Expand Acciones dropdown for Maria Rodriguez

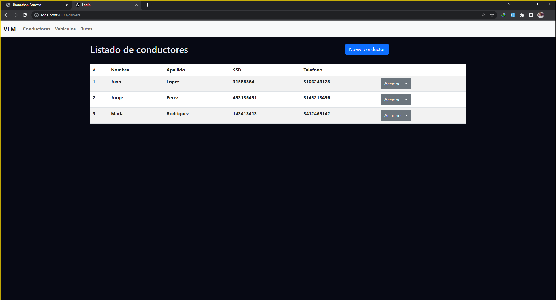click(x=396, y=115)
